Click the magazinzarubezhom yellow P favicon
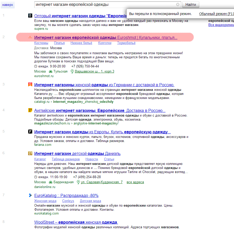Viewport: 234px width, 229px height. tap(30, 110)
